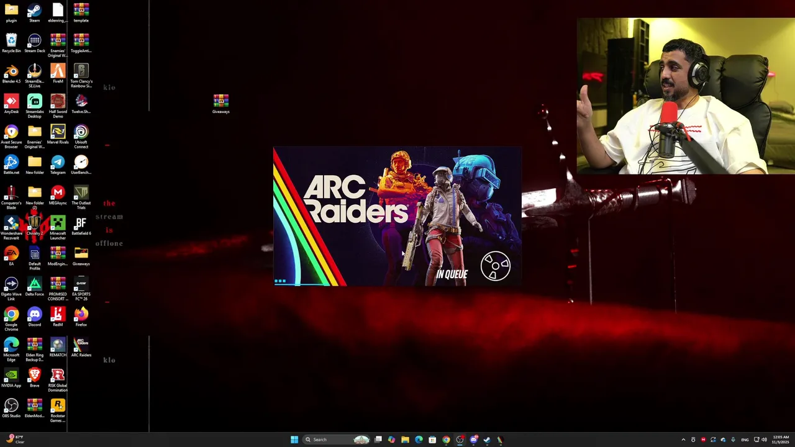Open Task View in the taskbar
The width and height of the screenshot is (795, 447).
tap(378, 440)
